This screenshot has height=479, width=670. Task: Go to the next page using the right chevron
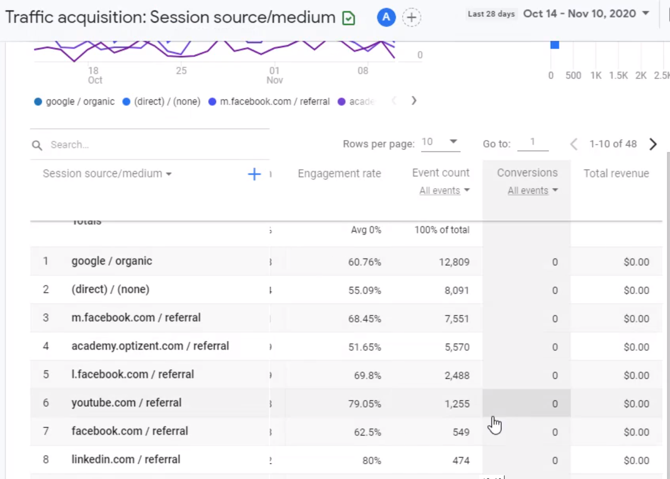click(653, 144)
